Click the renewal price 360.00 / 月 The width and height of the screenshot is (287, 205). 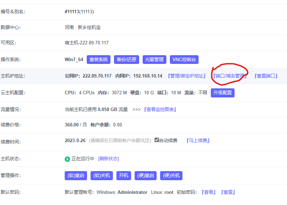76,125
